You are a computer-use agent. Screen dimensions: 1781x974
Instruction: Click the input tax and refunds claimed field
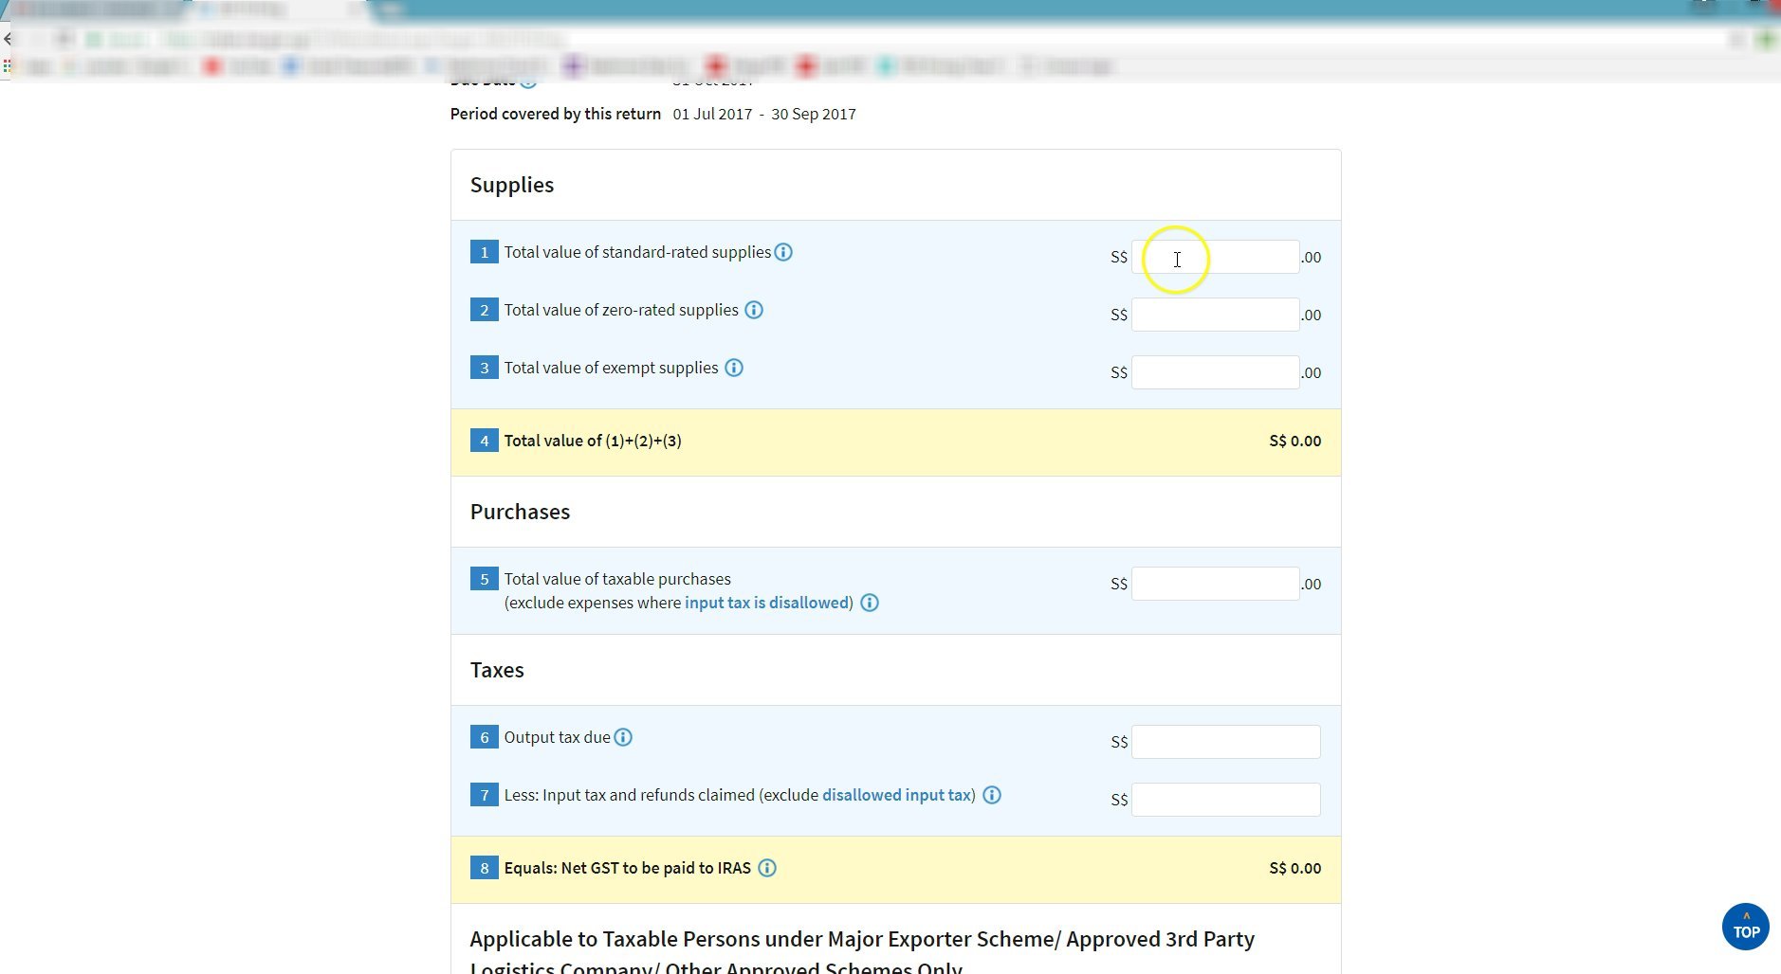pyautogui.click(x=1225, y=801)
